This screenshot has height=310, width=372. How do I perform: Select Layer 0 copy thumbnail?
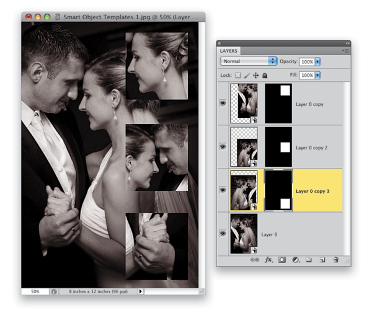pyautogui.click(x=244, y=104)
